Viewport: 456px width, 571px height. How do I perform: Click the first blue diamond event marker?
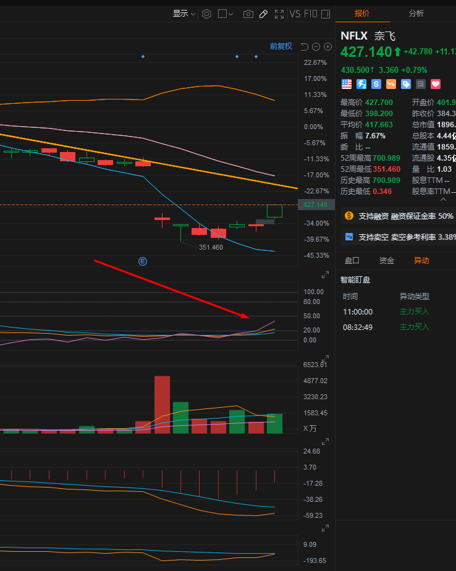143,56
